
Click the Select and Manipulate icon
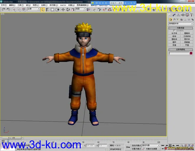point(94,9)
